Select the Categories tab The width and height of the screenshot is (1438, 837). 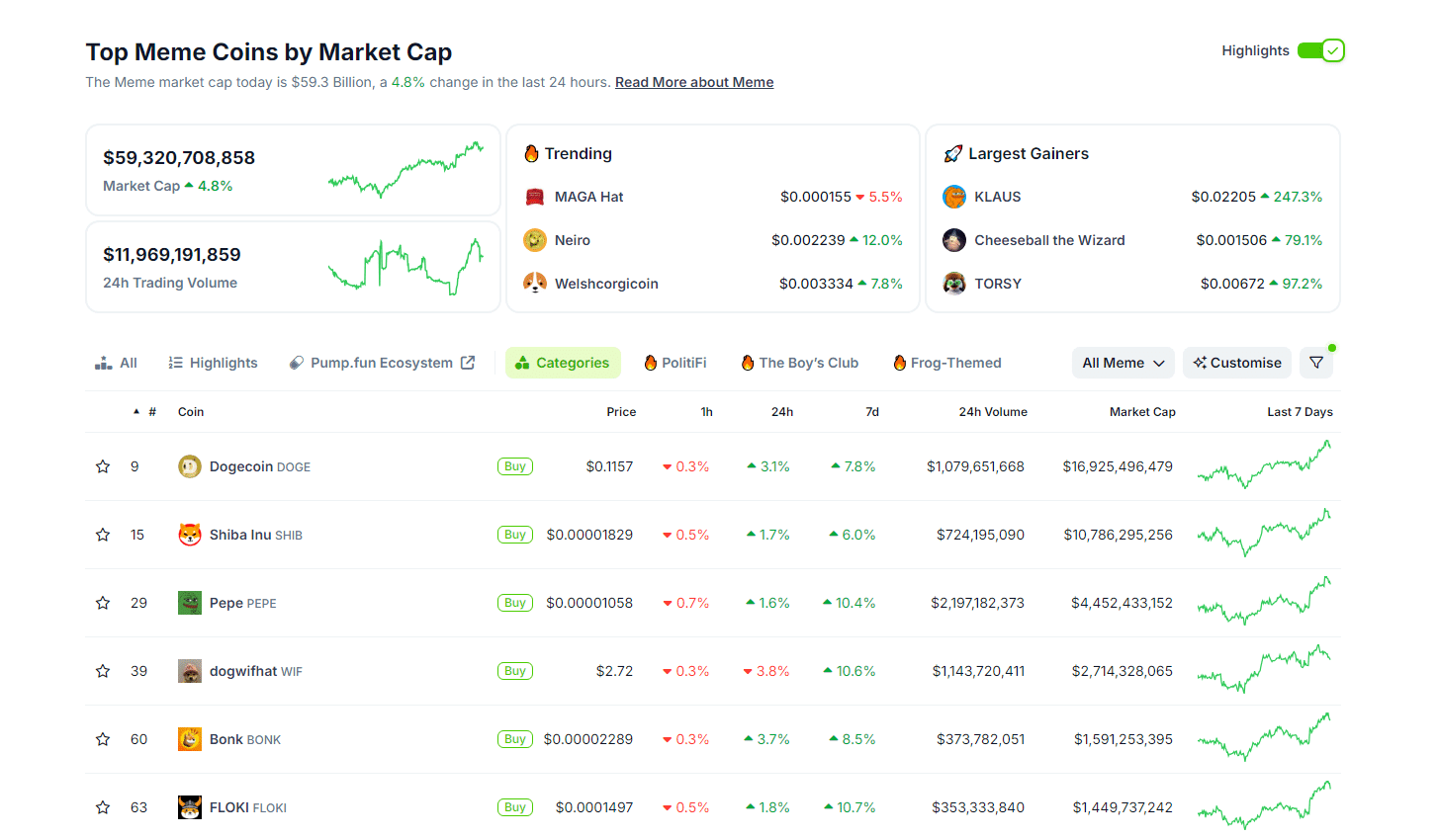click(563, 363)
